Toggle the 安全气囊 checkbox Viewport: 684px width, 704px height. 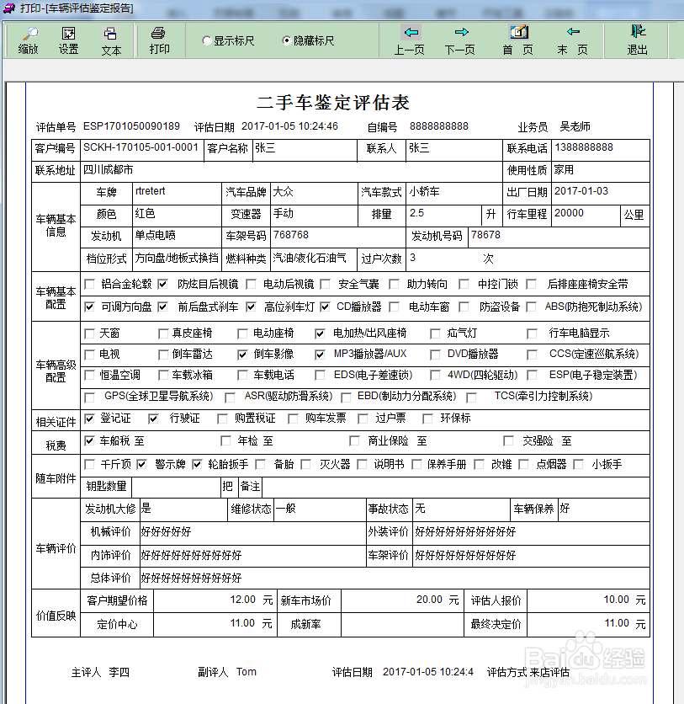tap(326, 284)
